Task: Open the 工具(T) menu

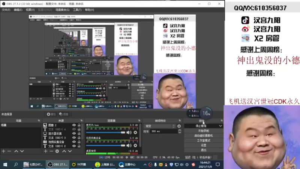Action: (77, 10)
